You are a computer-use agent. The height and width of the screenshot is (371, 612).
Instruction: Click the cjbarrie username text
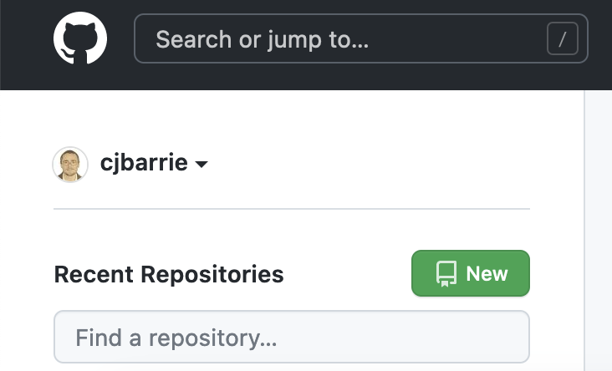click(144, 163)
